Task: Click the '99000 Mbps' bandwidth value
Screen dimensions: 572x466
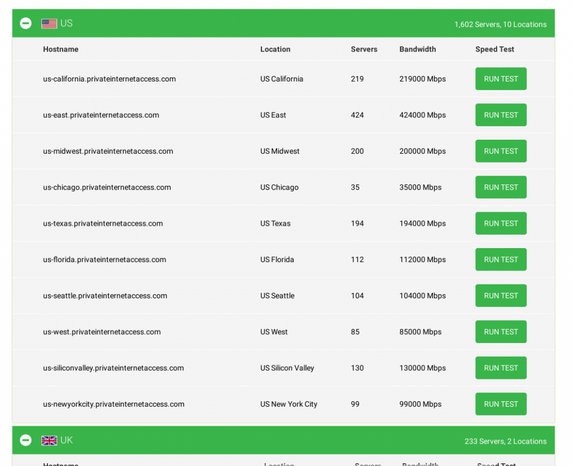Action: (x=420, y=404)
